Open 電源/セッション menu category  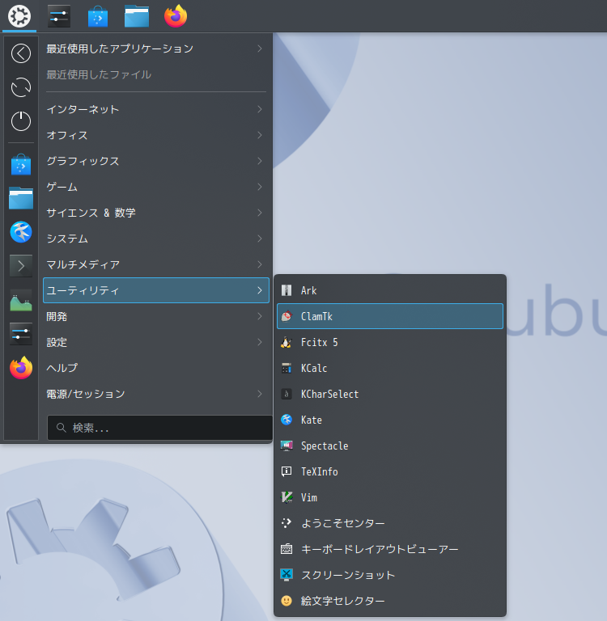(x=156, y=394)
